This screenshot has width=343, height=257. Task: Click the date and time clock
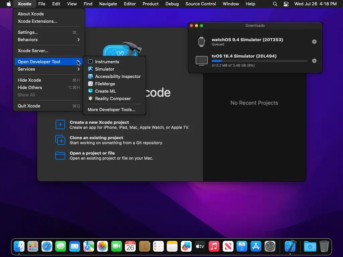click(315, 4)
